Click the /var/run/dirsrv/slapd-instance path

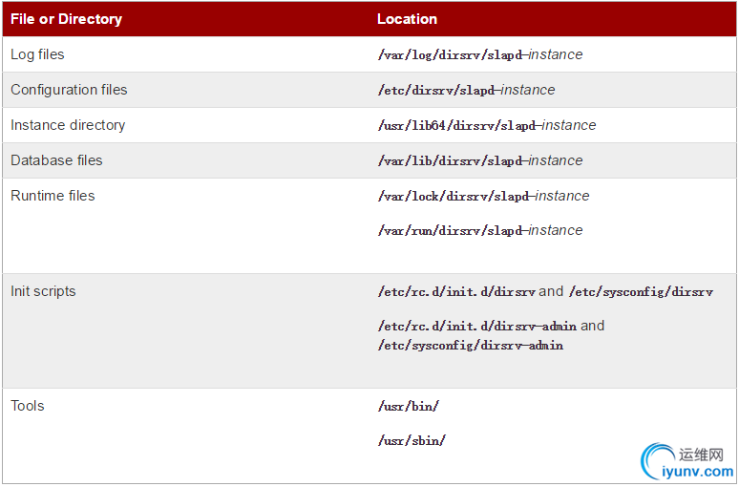pyautogui.click(x=480, y=230)
